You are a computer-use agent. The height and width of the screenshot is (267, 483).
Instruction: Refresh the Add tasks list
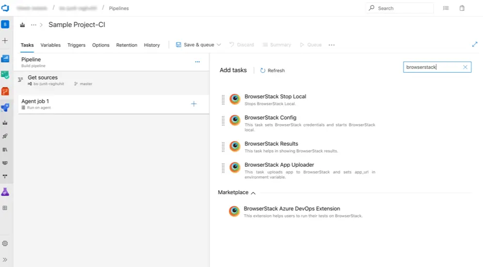click(273, 70)
